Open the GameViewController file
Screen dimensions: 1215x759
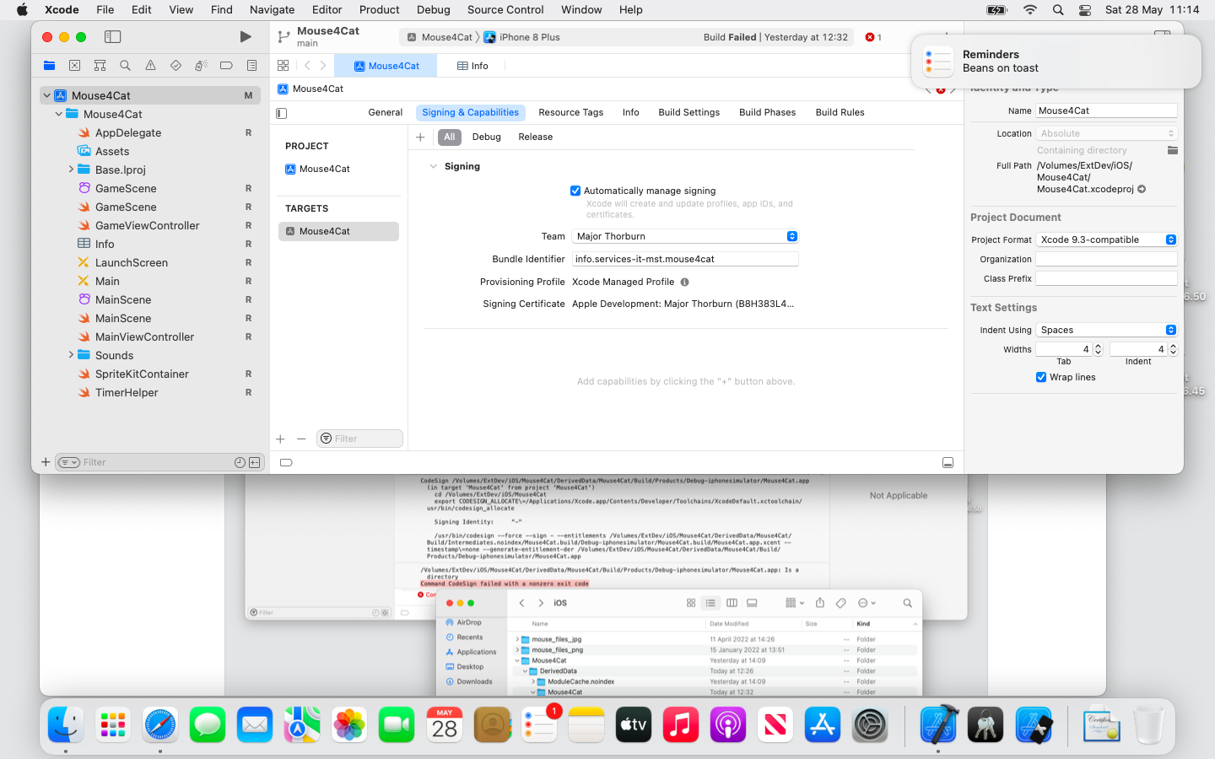coord(148,225)
